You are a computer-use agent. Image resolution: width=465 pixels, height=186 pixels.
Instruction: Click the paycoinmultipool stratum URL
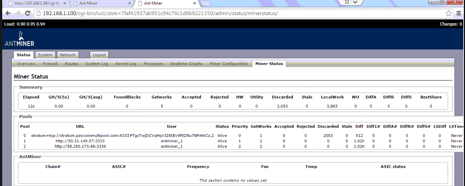[80, 135]
